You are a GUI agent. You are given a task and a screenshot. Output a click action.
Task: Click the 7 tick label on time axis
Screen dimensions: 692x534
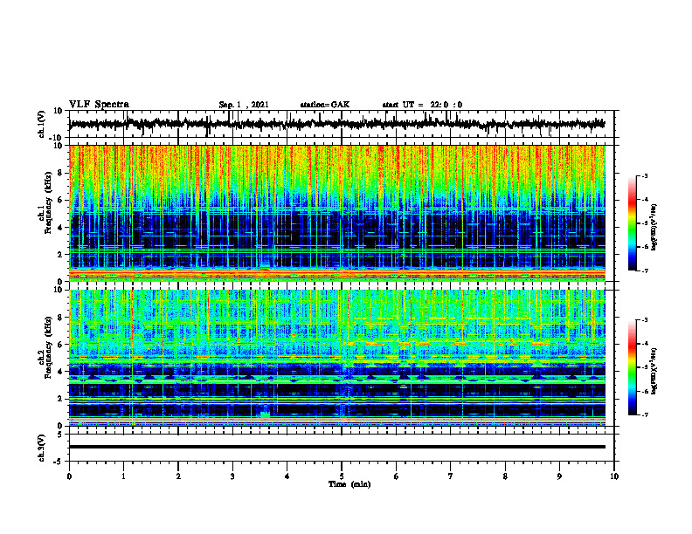(x=451, y=476)
